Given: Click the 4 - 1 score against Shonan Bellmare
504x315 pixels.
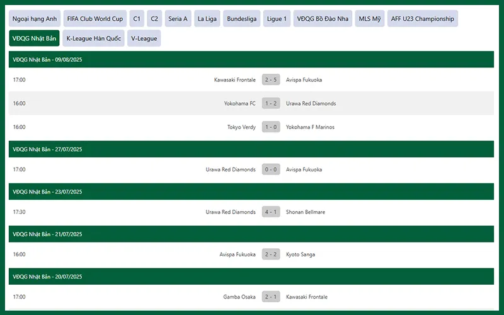Looking at the screenshot, I should 271,212.
